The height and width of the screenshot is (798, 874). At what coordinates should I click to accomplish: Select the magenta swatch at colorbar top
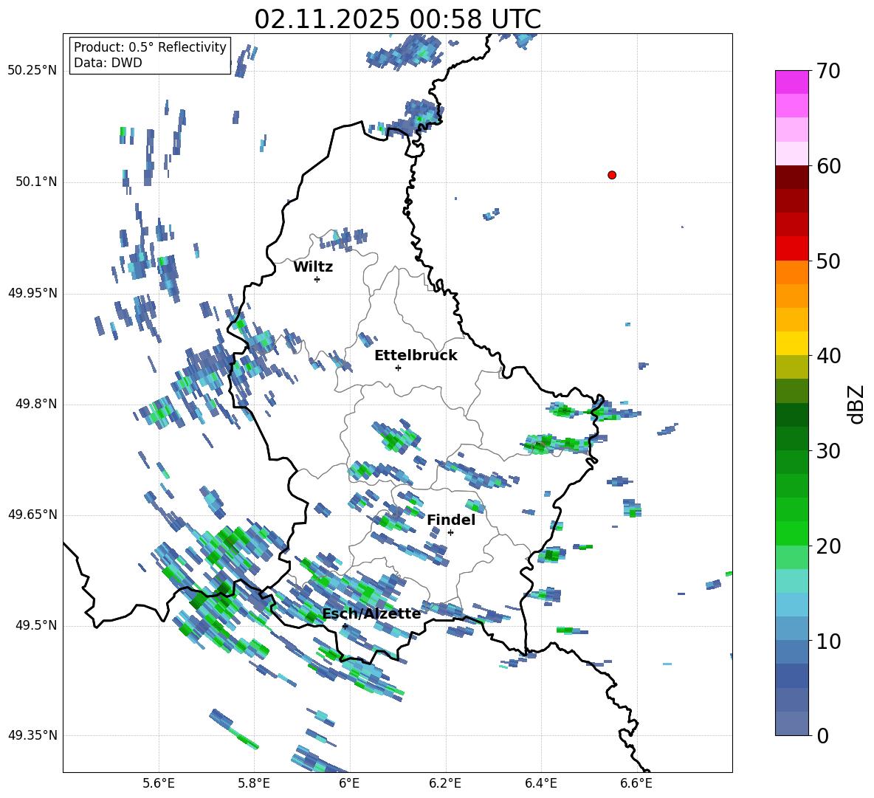tap(792, 82)
